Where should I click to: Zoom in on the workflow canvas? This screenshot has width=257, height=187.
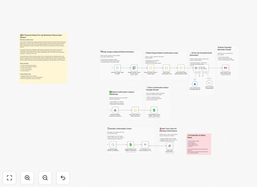(27, 178)
